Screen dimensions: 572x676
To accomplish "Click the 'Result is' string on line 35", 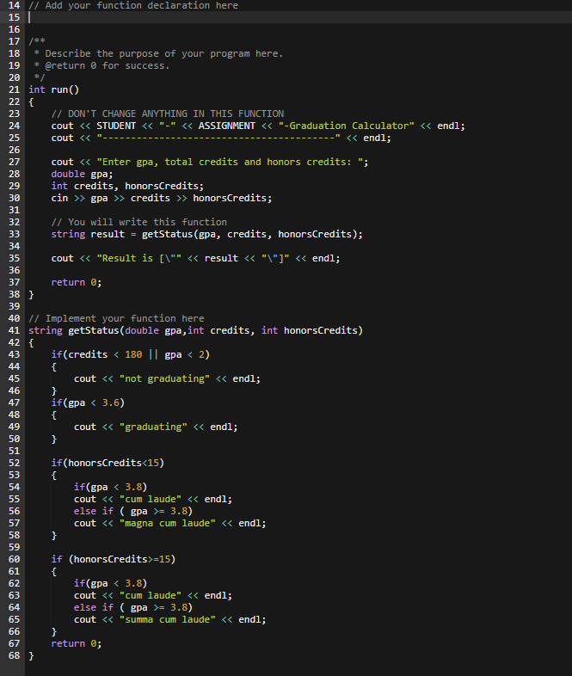I will click(138, 258).
